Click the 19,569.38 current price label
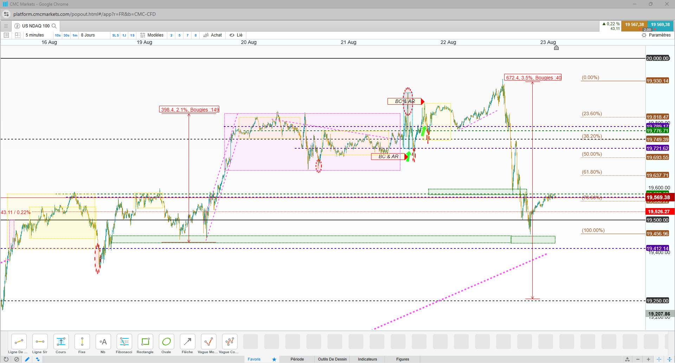Screen dimensions: 675x363 coord(658,197)
